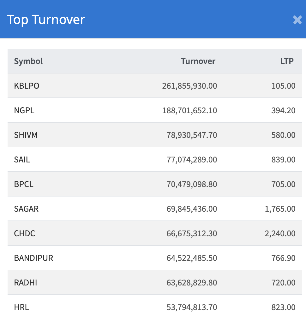306x317 pixels.
Task: Click BANDIPUR turnover value 64,522,485.50
Action: [x=192, y=258]
